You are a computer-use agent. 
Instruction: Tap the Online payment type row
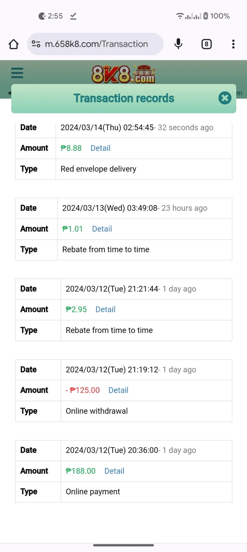123,492
